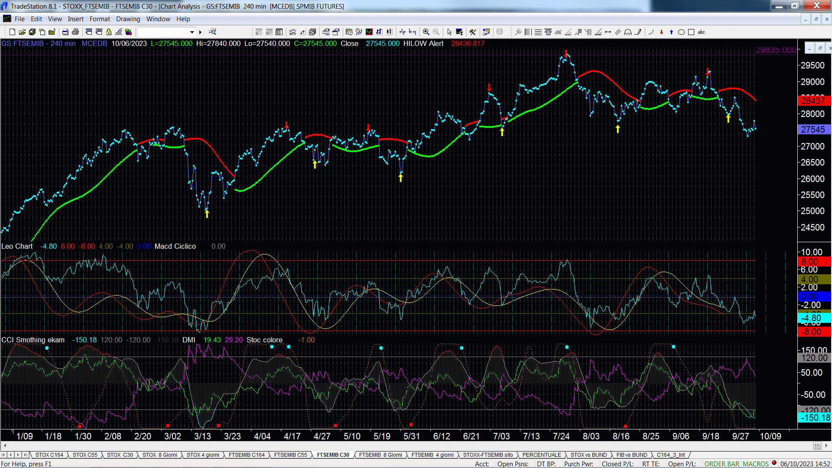This screenshot has height=468, width=832.
Task: Click the GS:FTSEMIB - 240 min symbol label
Action: coord(39,44)
